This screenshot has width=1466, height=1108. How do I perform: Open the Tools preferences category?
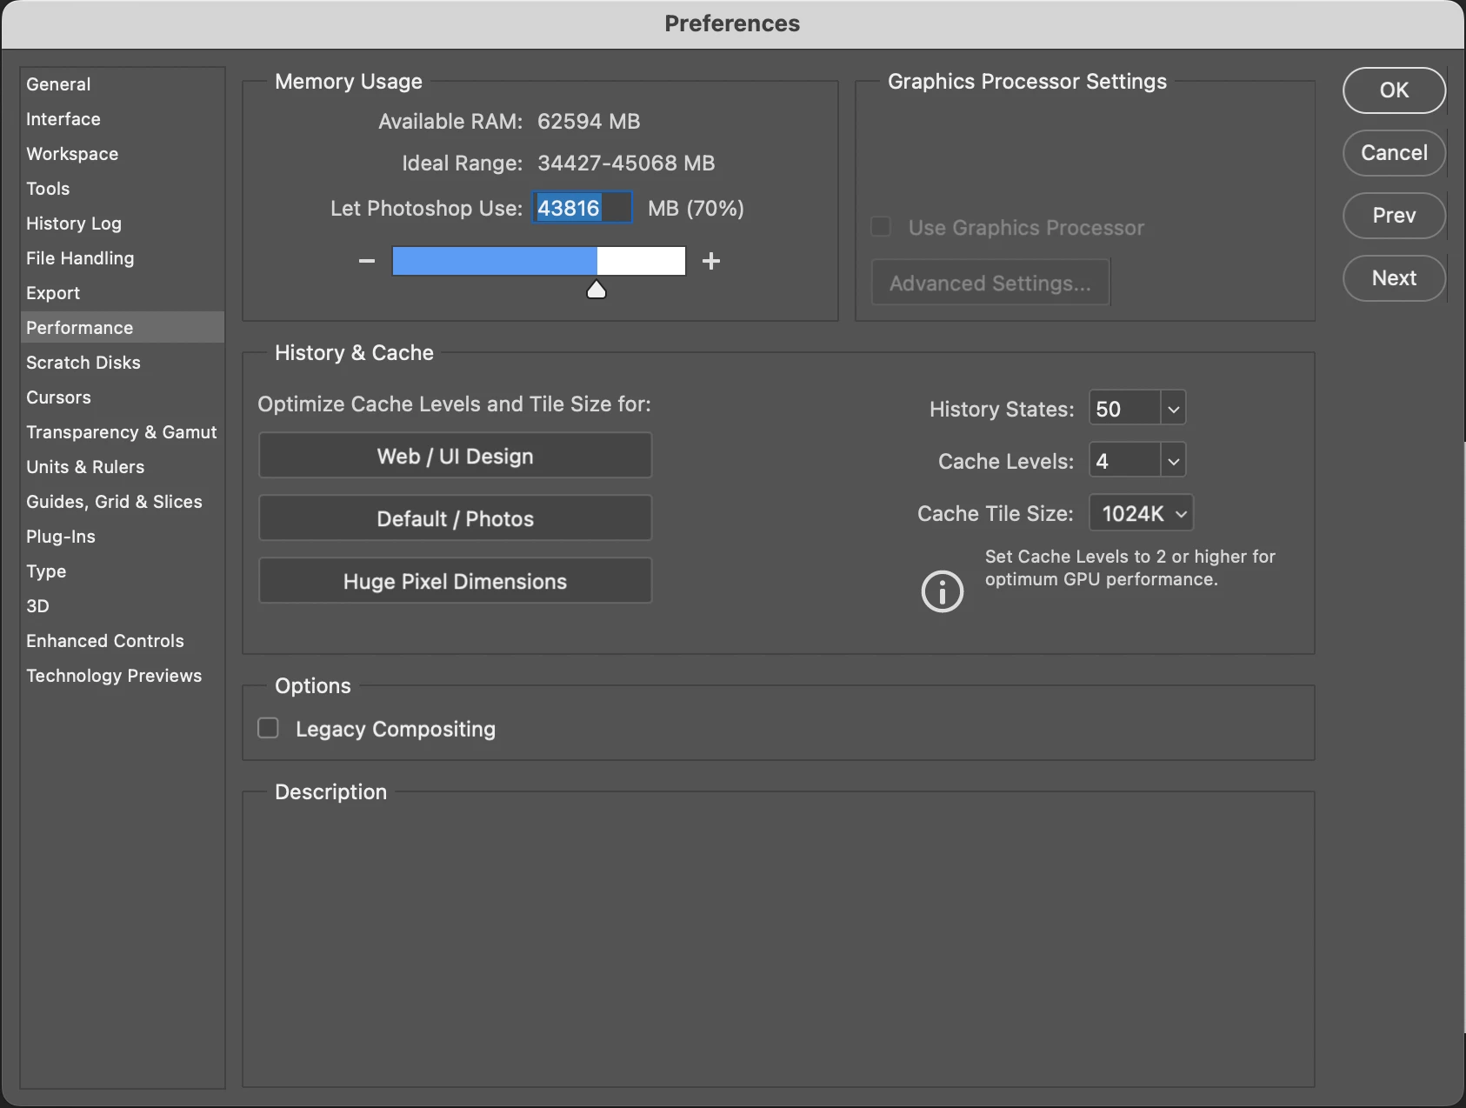[x=122, y=189]
